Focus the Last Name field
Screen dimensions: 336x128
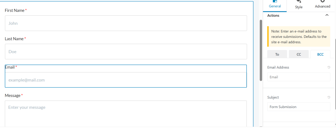point(126,51)
